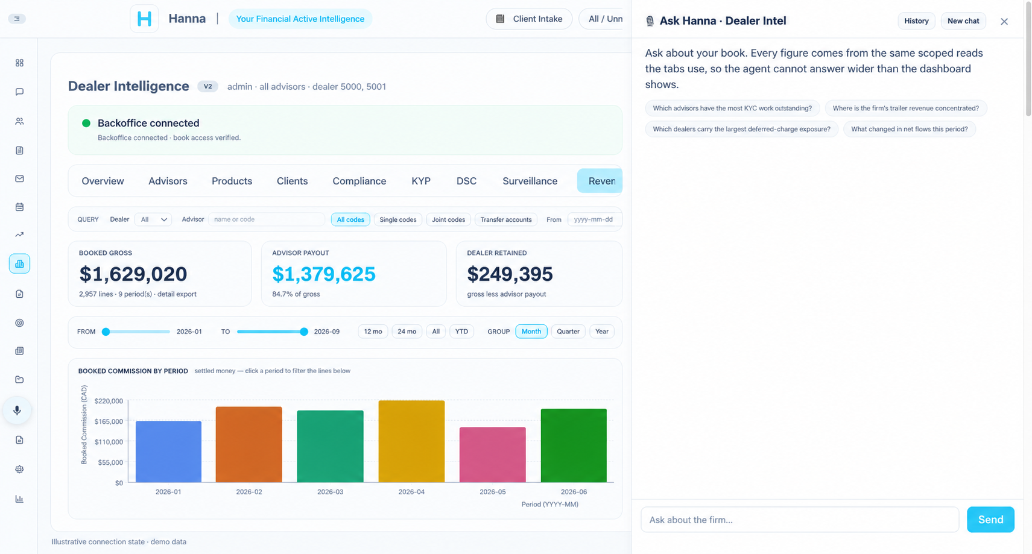
Task: Ask which dealers carry largest deferred-charge exposure
Action: pos(741,129)
